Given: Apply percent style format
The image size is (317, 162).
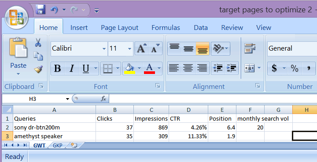Looking at the screenshot, I should [295, 68].
